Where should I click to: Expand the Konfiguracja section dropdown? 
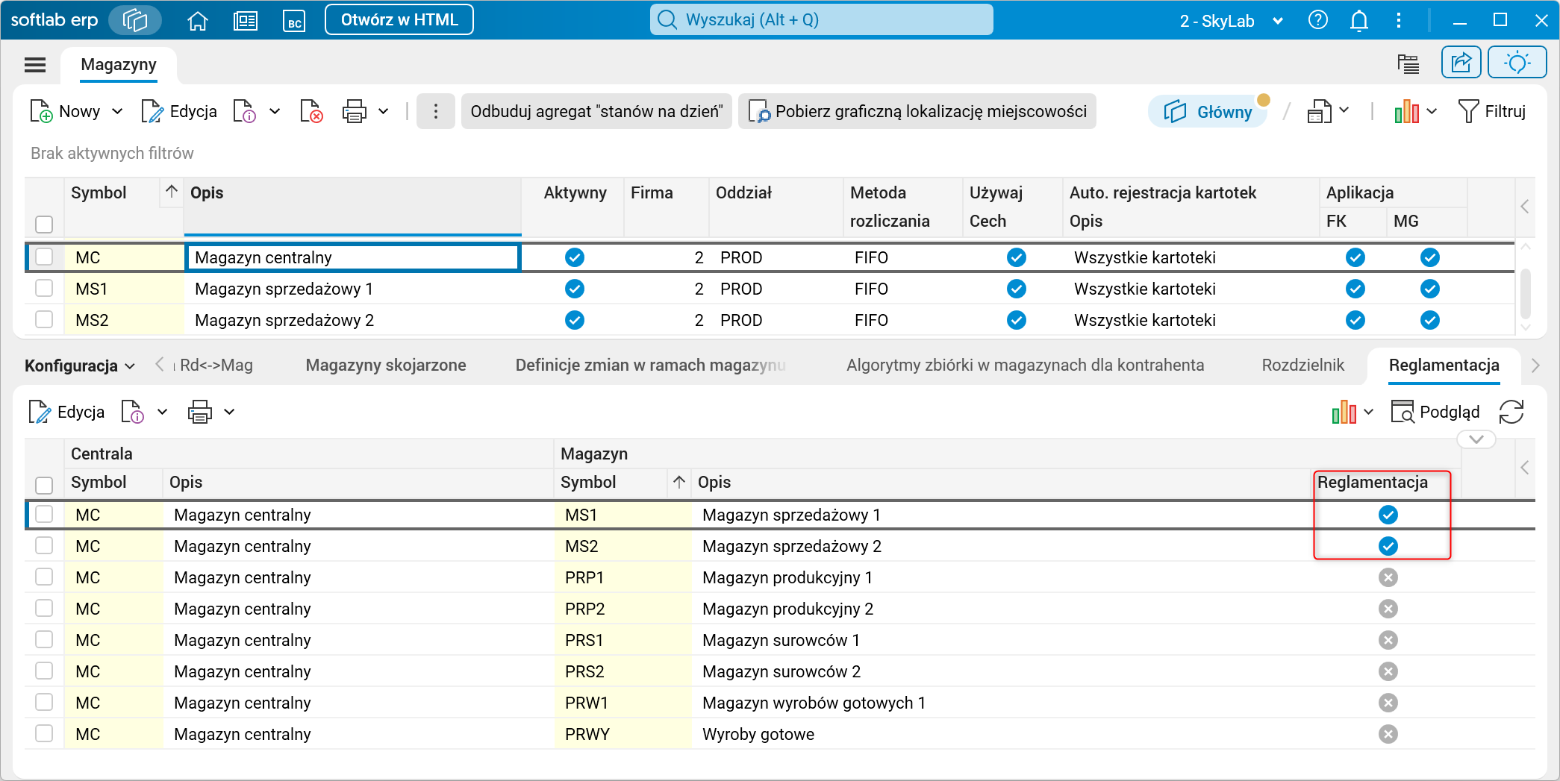(80, 366)
